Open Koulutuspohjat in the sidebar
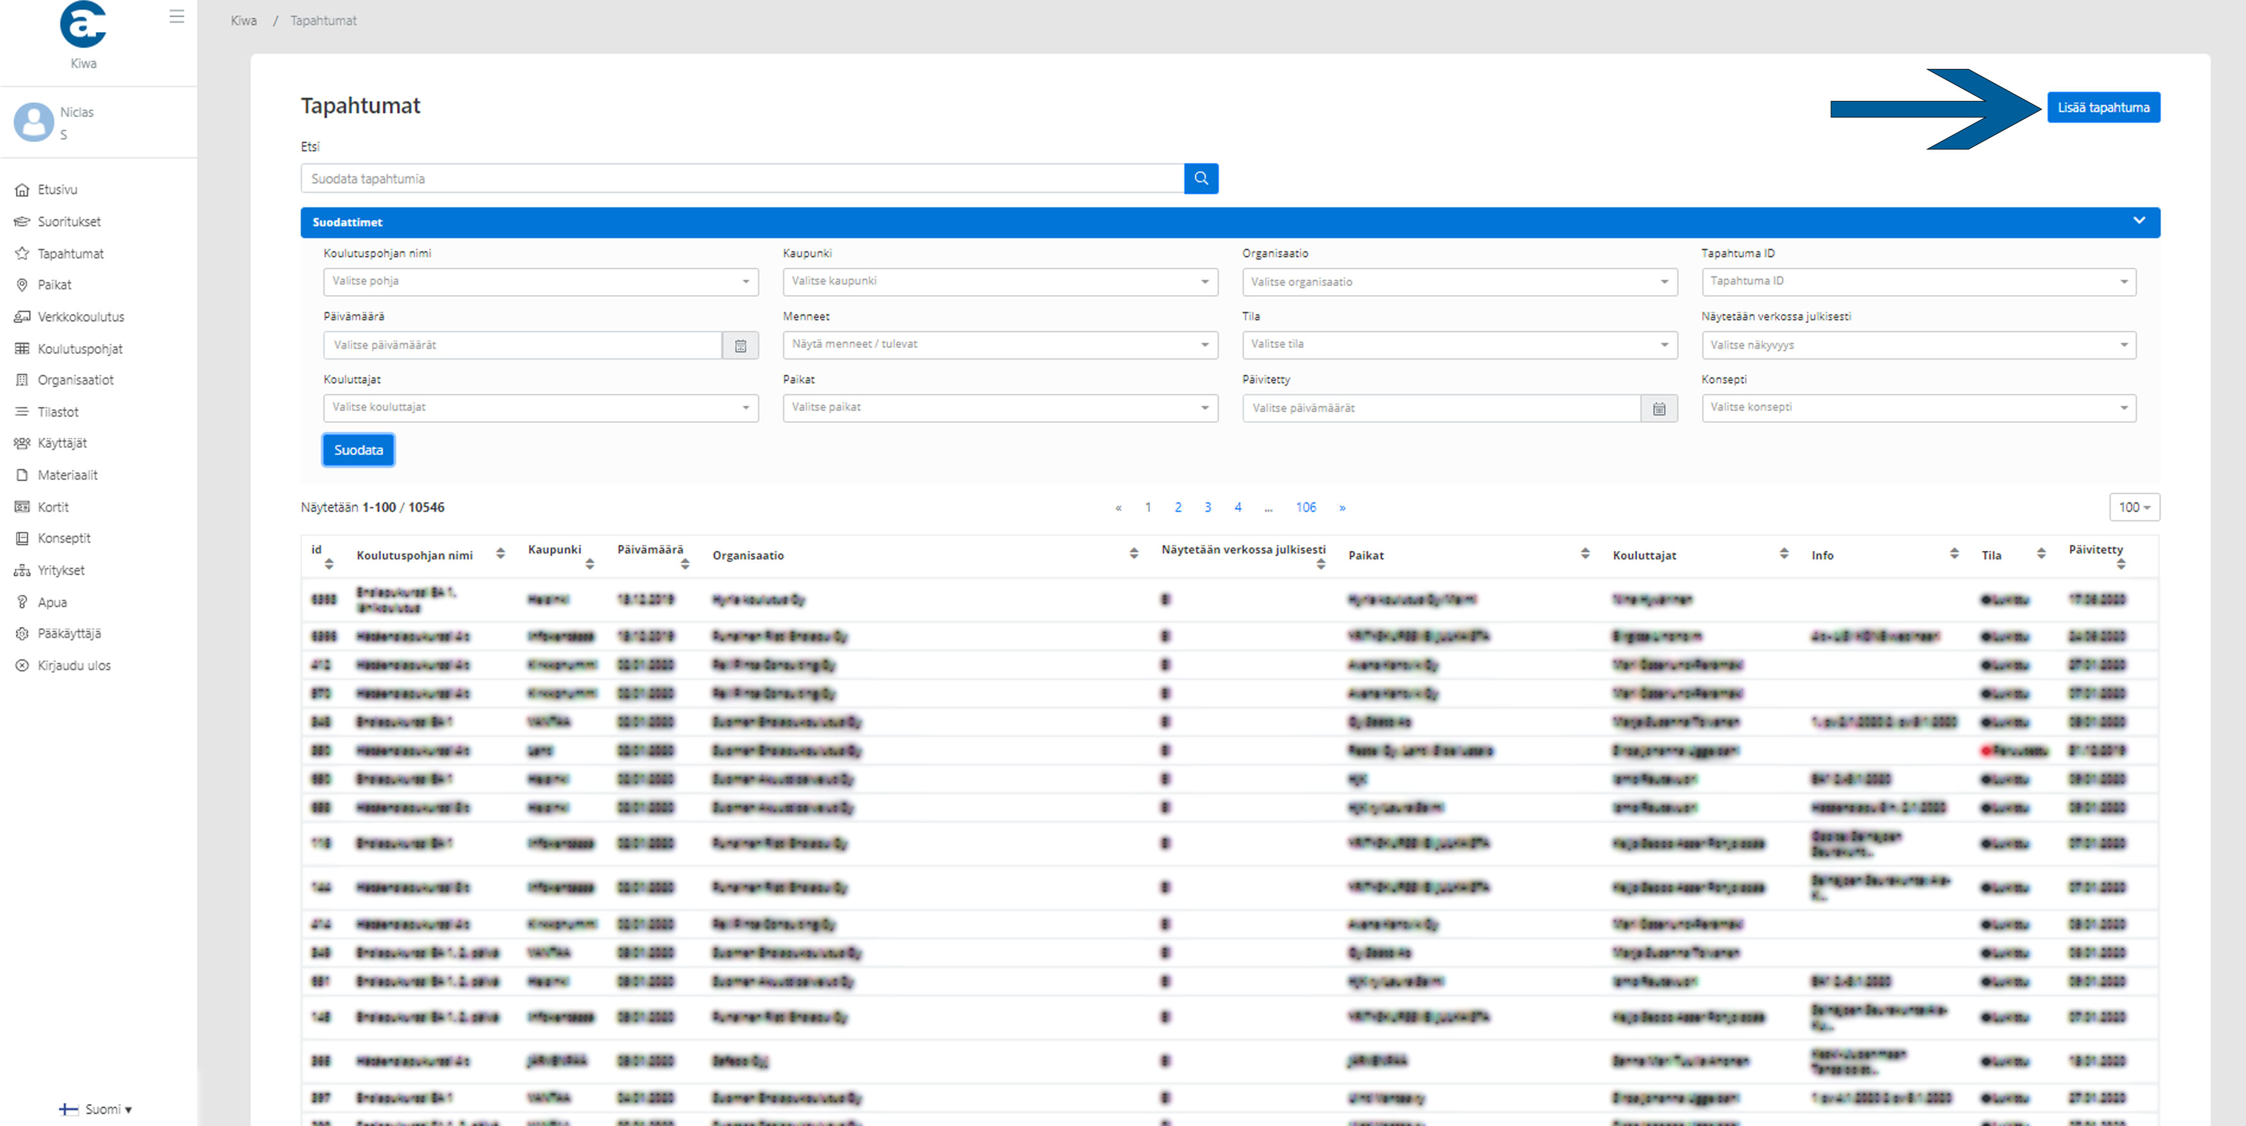 79,349
